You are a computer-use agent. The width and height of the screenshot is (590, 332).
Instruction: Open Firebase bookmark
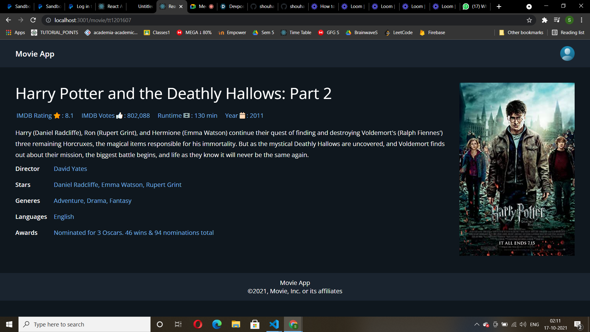(432, 33)
